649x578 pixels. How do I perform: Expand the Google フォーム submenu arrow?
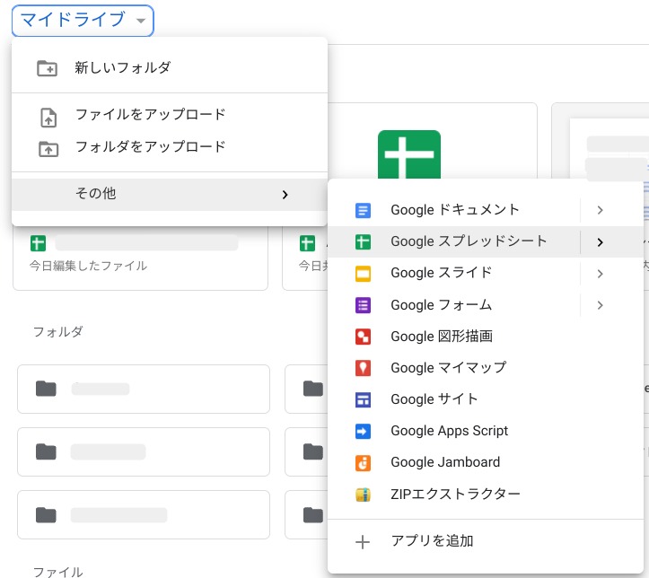point(600,305)
